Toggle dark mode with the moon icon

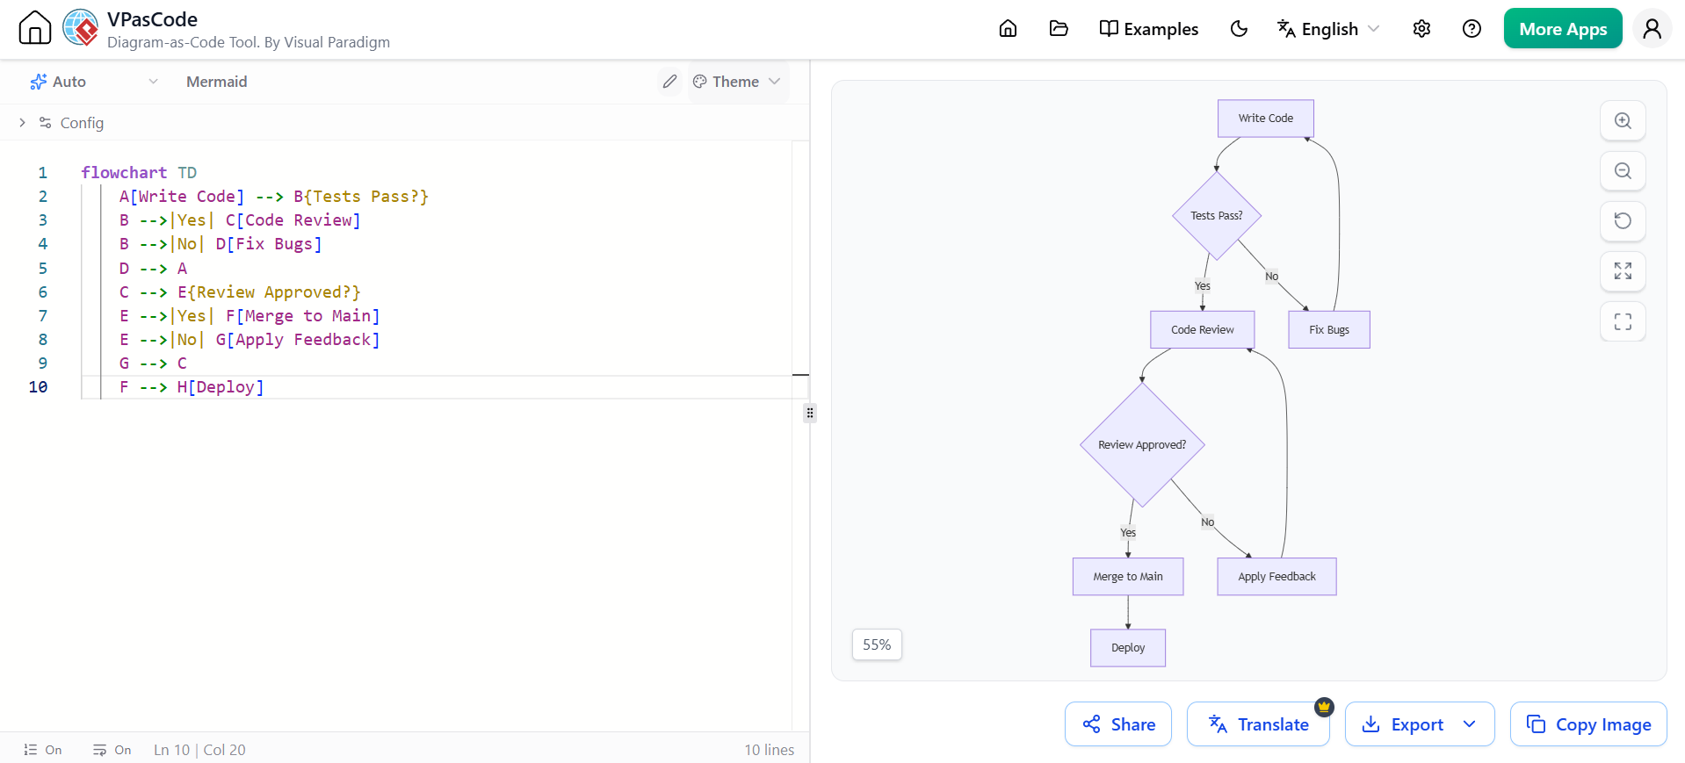coord(1239,29)
